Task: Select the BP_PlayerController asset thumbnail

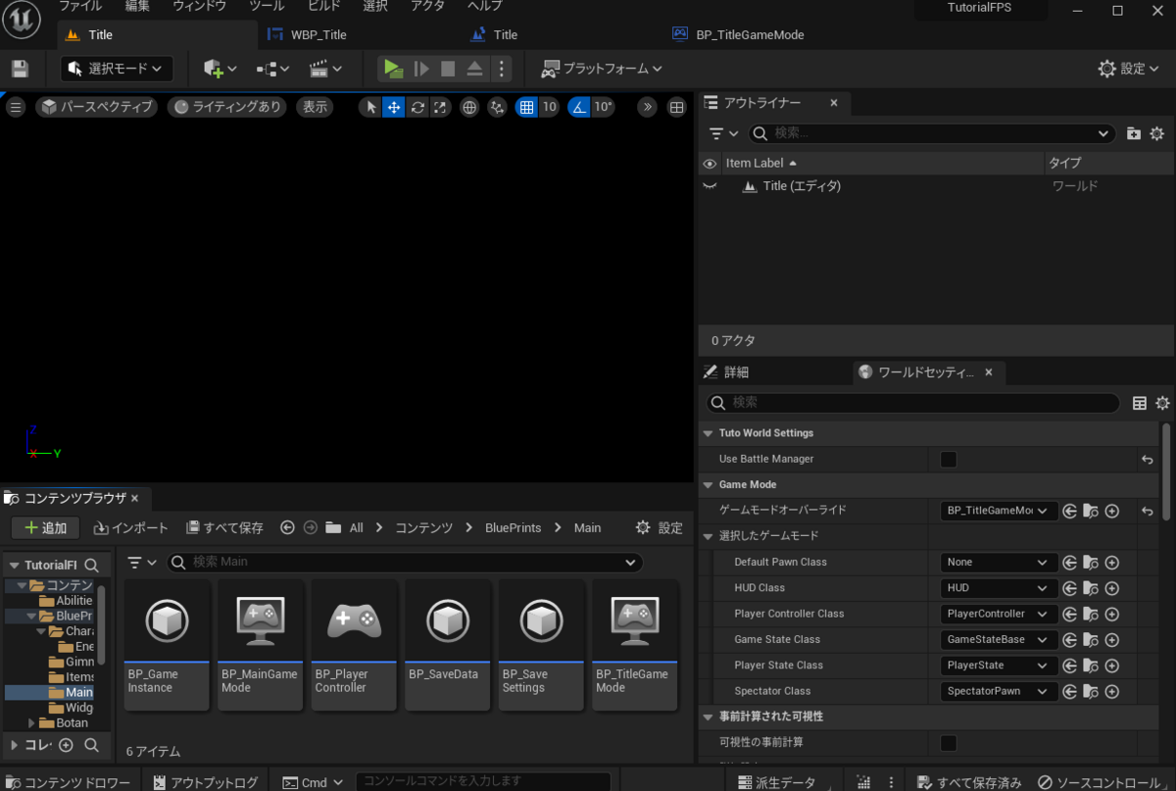Action: pos(353,645)
